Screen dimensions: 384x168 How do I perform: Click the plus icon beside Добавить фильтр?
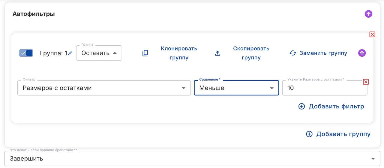(301, 107)
